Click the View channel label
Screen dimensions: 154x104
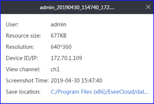pos(23,69)
